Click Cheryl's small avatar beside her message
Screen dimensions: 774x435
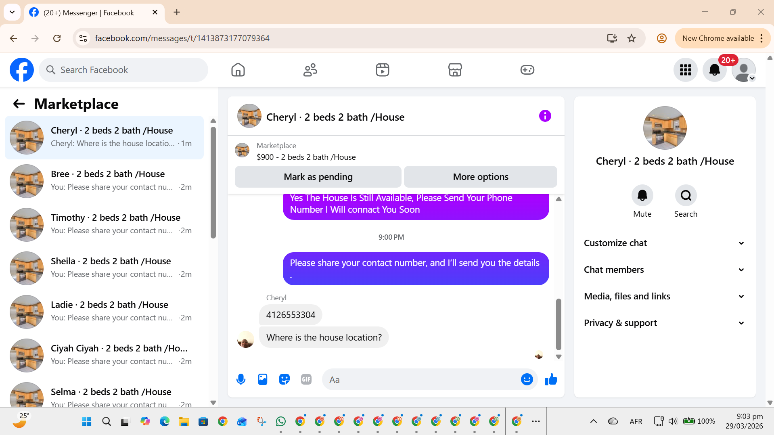tap(245, 339)
